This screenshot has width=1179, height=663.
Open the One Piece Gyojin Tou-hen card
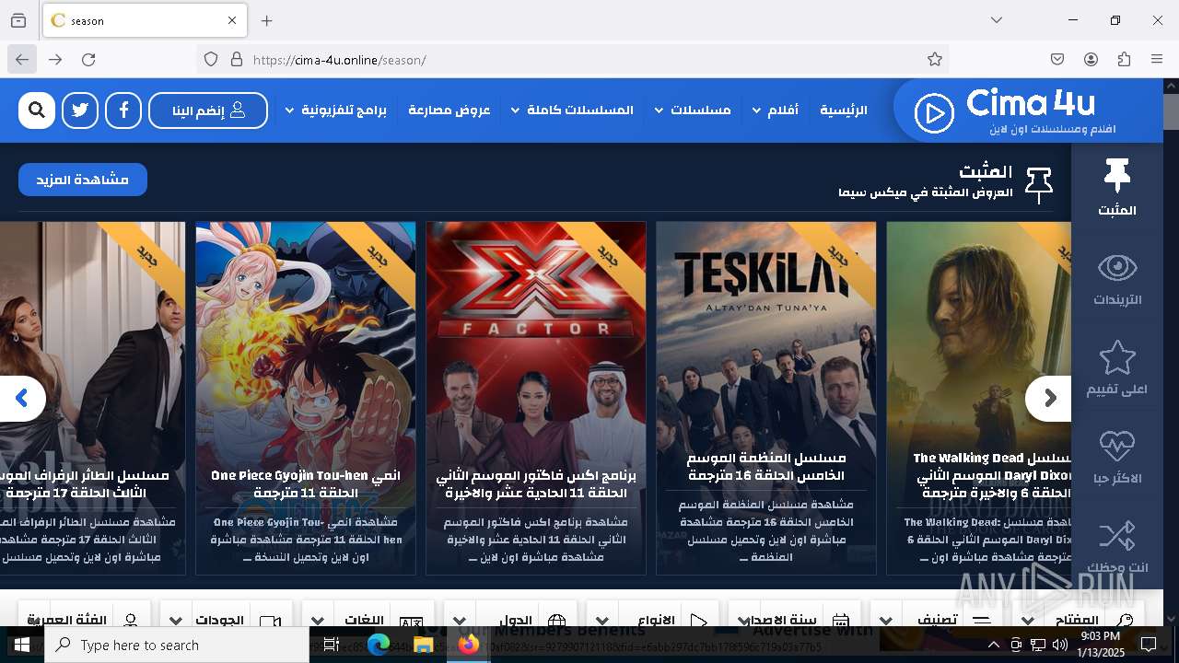tap(306, 398)
